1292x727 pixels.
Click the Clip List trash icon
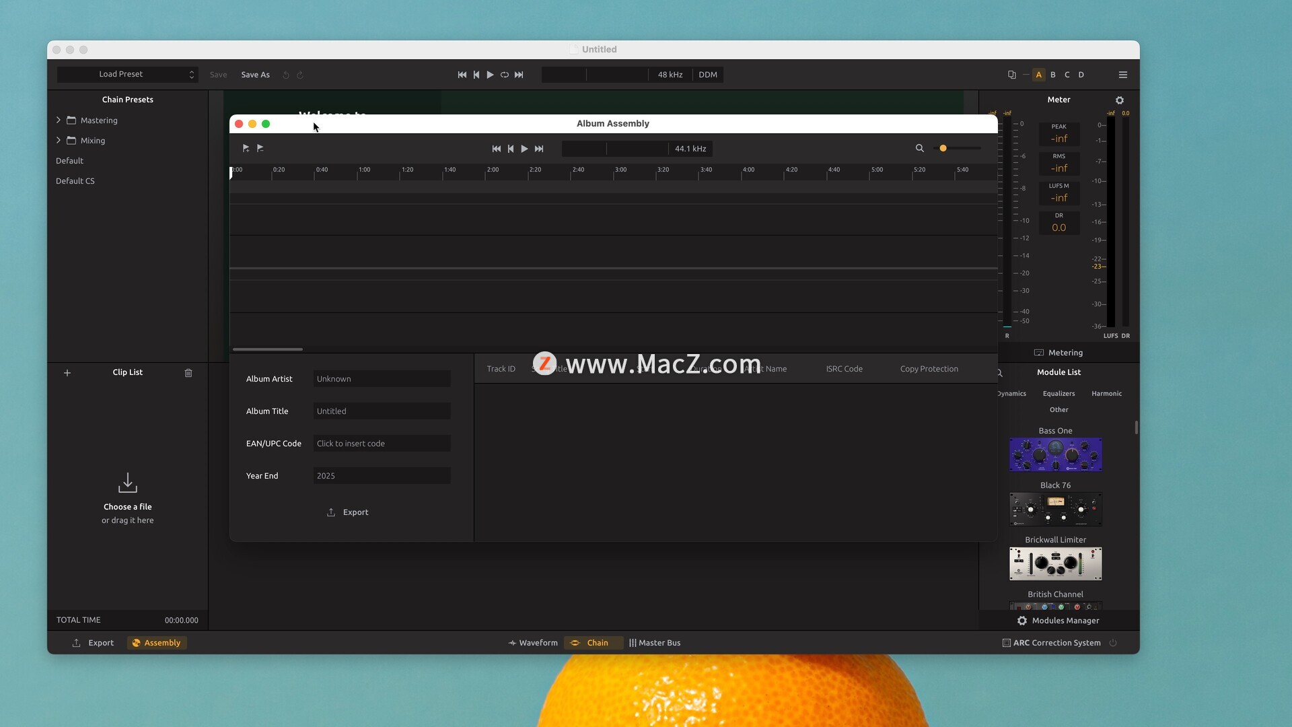click(x=188, y=373)
